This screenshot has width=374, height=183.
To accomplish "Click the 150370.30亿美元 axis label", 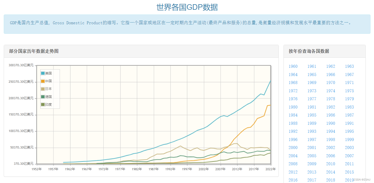I will (x=21, y=114).
